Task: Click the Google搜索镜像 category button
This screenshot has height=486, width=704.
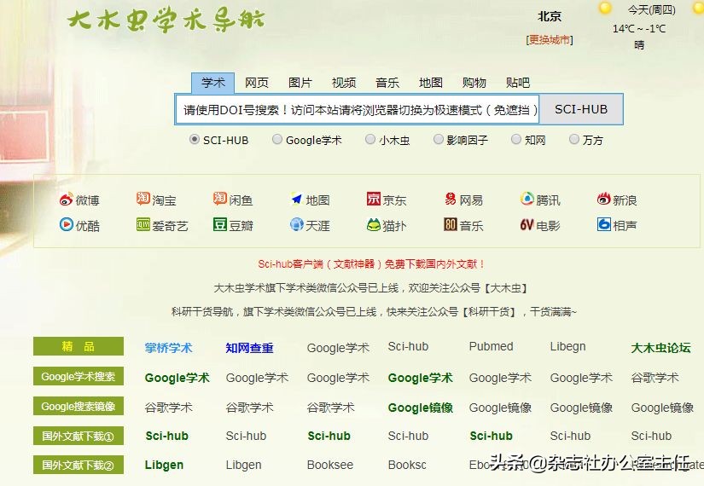Action: coord(79,406)
